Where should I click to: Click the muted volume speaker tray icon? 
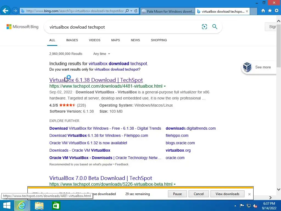click(x=255, y=206)
